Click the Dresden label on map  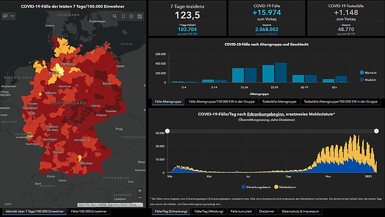pyautogui.click(x=111, y=111)
